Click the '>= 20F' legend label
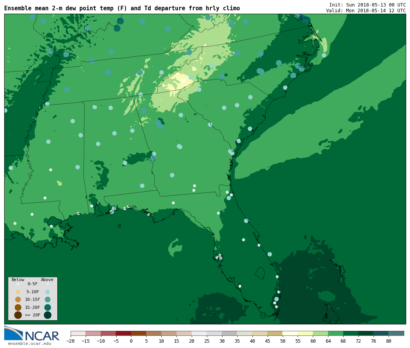 pyautogui.click(x=33, y=315)
